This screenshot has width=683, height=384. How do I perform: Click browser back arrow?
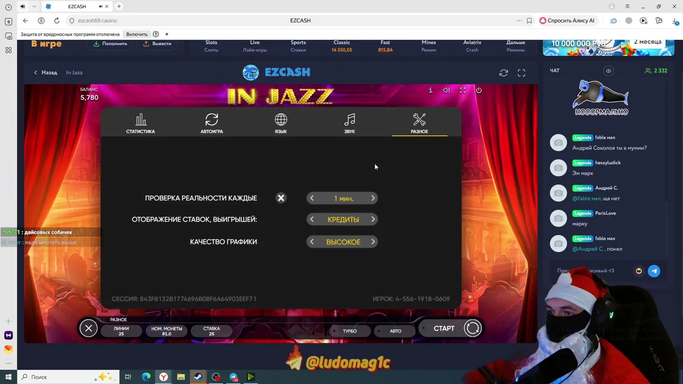[26, 20]
